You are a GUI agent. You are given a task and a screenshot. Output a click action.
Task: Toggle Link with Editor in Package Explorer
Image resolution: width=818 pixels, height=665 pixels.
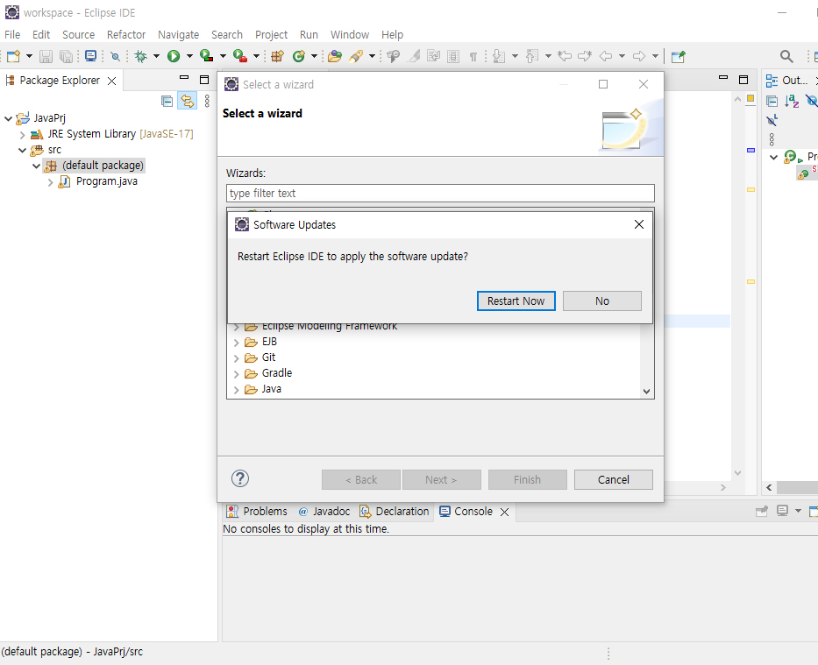pyautogui.click(x=188, y=101)
